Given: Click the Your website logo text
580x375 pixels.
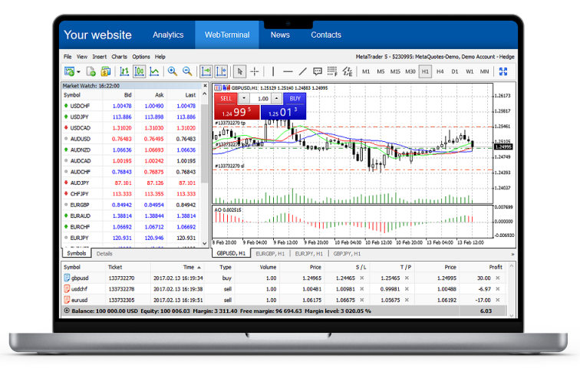Looking at the screenshot, I should tap(97, 35).
